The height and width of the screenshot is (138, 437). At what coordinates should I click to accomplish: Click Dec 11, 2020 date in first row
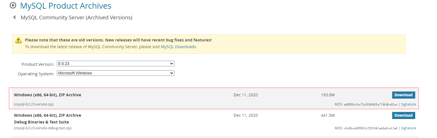[246, 95]
